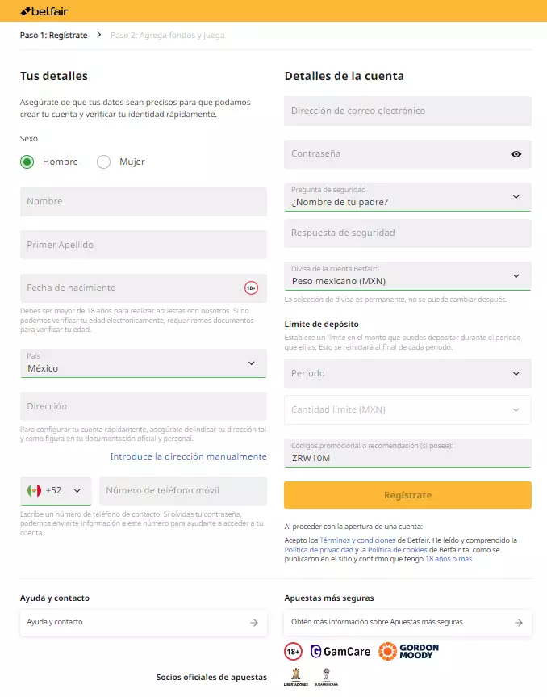Viewport: 547px width, 697px height.
Task: Click the Dirección de correo electrónico field
Action: 407,111
